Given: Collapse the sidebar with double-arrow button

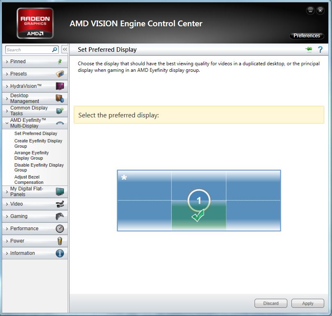Looking at the screenshot, I should click(x=65, y=49).
